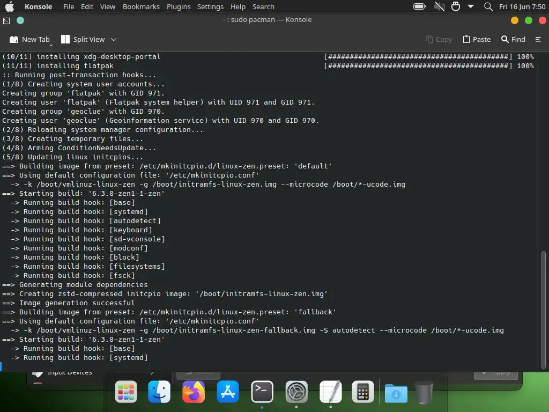Image resolution: width=549 pixels, height=412 pixels.
Task: Click the magnifier search icon in top bar
Action: [x=488, y=6]
